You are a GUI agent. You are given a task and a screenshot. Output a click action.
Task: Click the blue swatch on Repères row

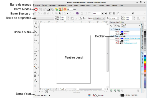pyautogui.click(x=122, y=32)
